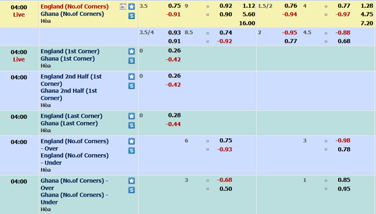Image resolution: width=376 pixels, height=214 pixels.
Task: Open statistics icon beside England (No.of Corners)
Action: click(x=123, y=7)
